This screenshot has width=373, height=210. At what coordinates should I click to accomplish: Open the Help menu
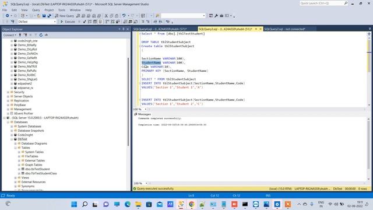point(89,10)
